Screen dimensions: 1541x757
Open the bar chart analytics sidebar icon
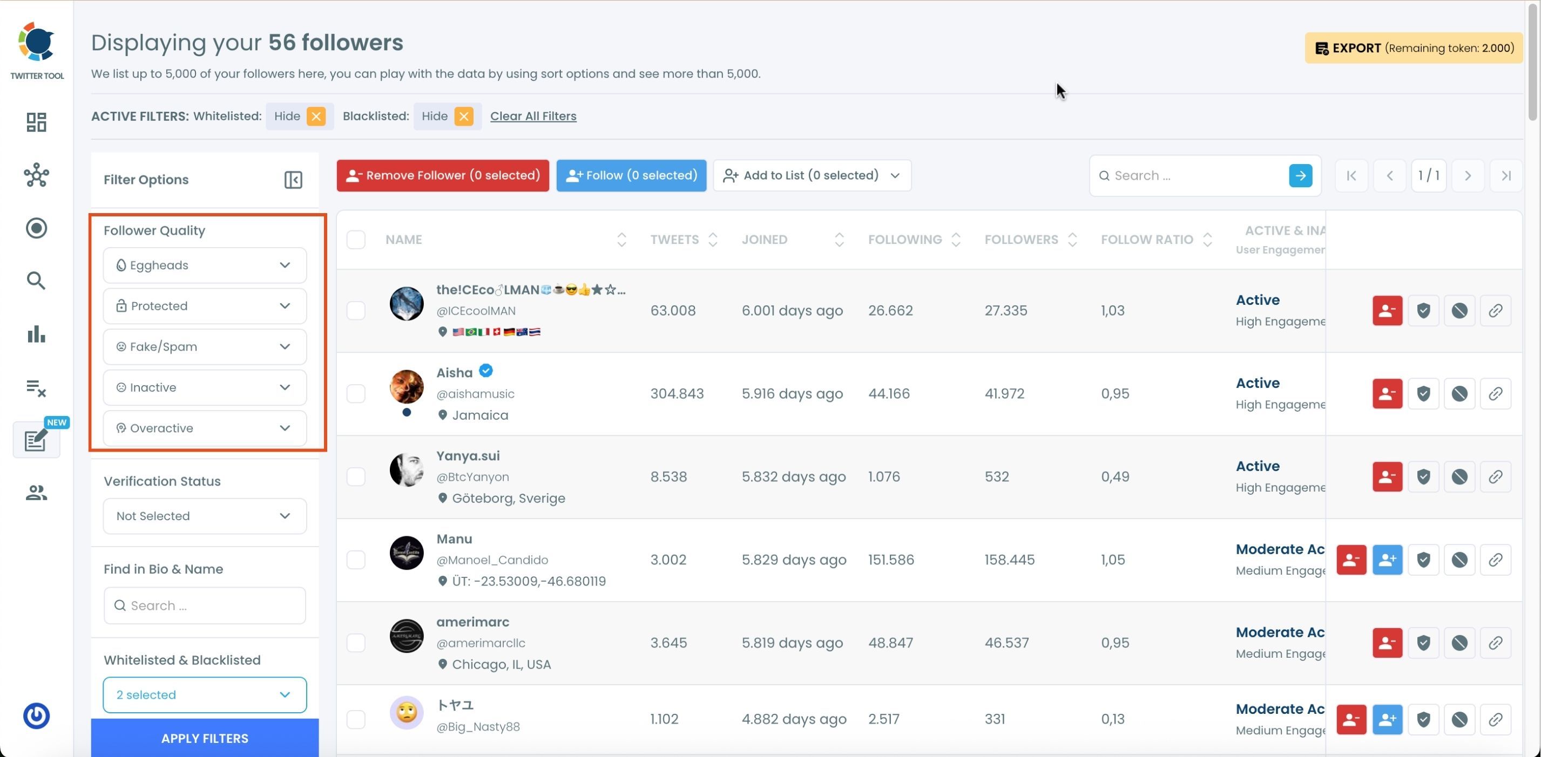[37, 333]
